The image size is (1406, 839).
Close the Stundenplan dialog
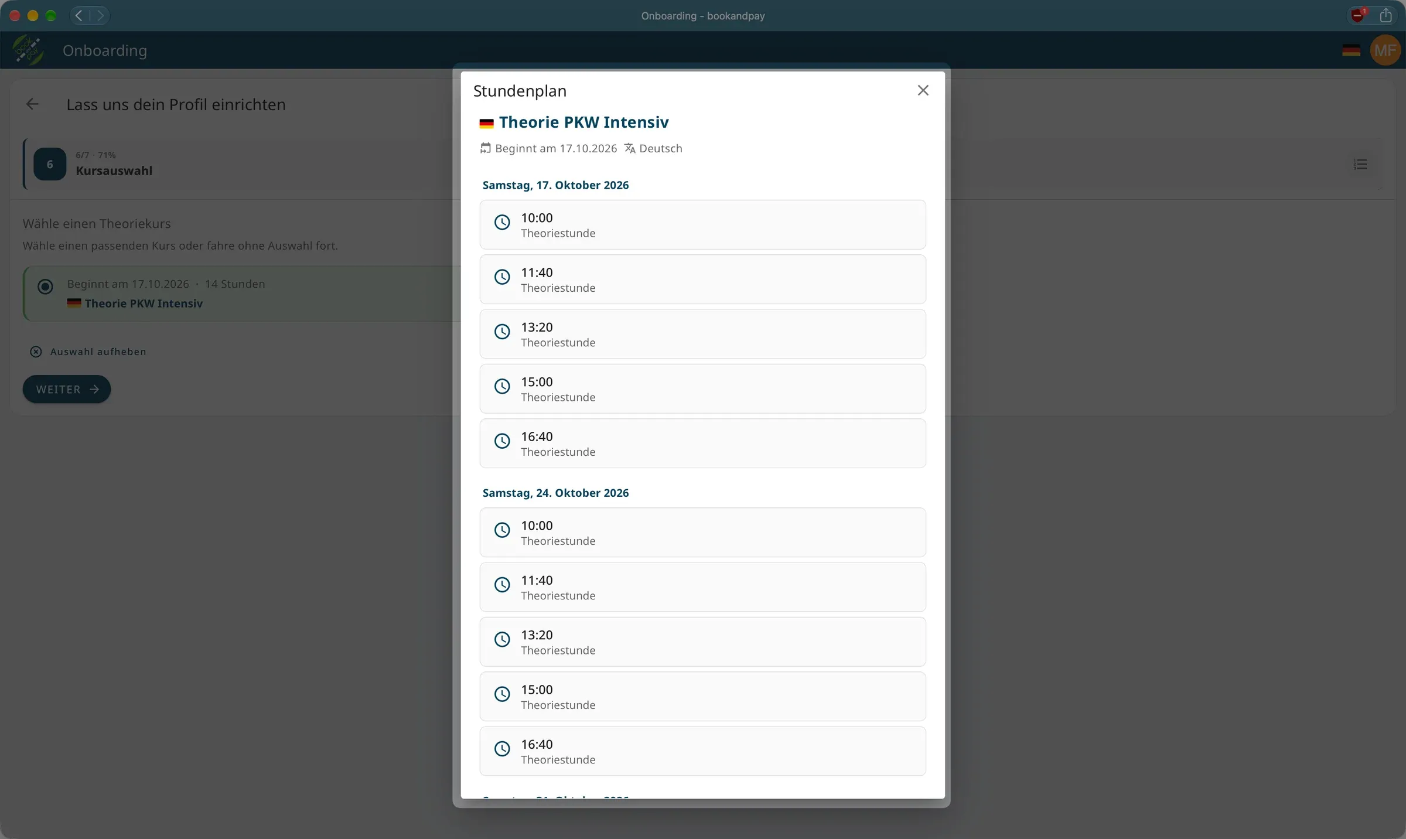click(923, 90)
